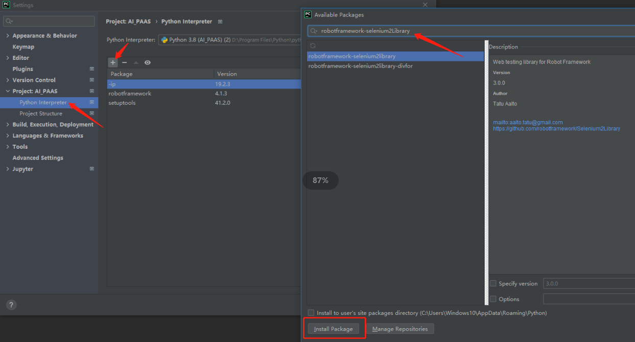Select Project Structure in settings tree
The width and height of the screenshot is (635, 342).
41,113
